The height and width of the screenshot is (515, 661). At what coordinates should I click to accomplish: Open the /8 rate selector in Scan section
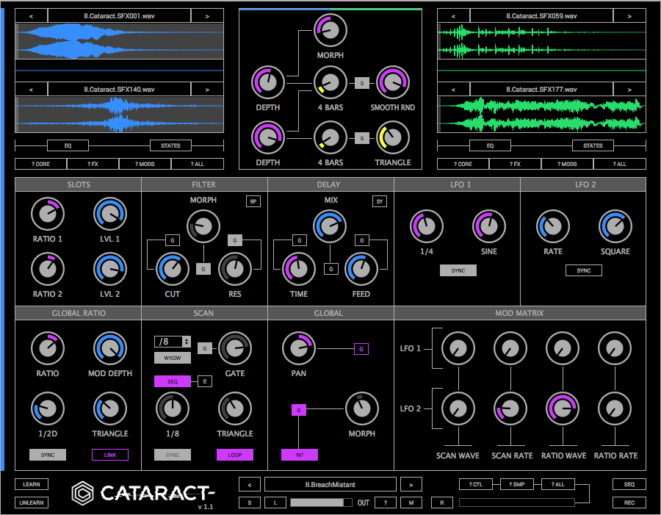171,341
